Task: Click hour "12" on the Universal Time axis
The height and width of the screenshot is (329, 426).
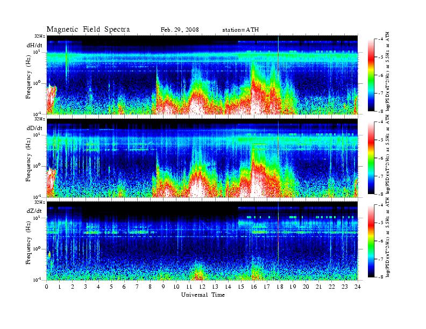Action: [x=202, y=287]
